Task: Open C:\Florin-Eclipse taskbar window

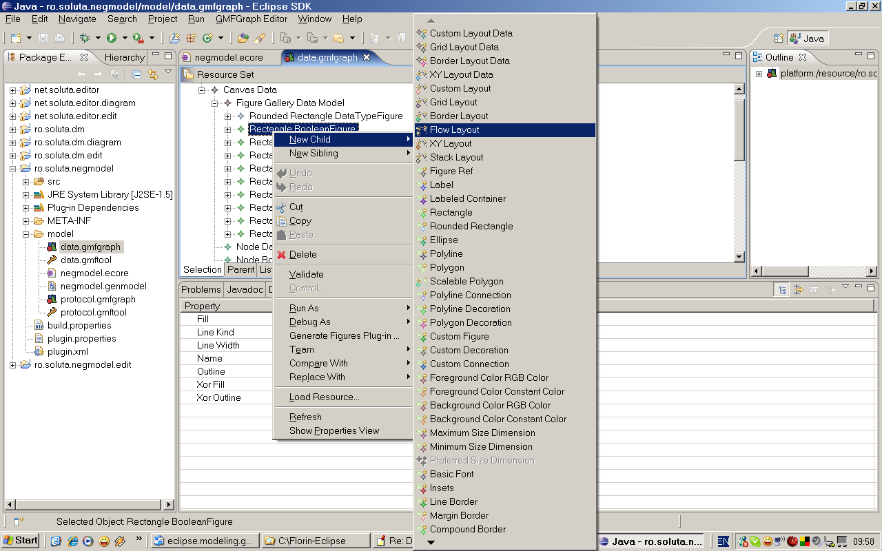Action: 316,541
